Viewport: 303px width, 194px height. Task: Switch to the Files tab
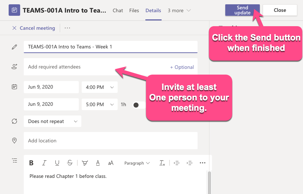tap(134, 11)
